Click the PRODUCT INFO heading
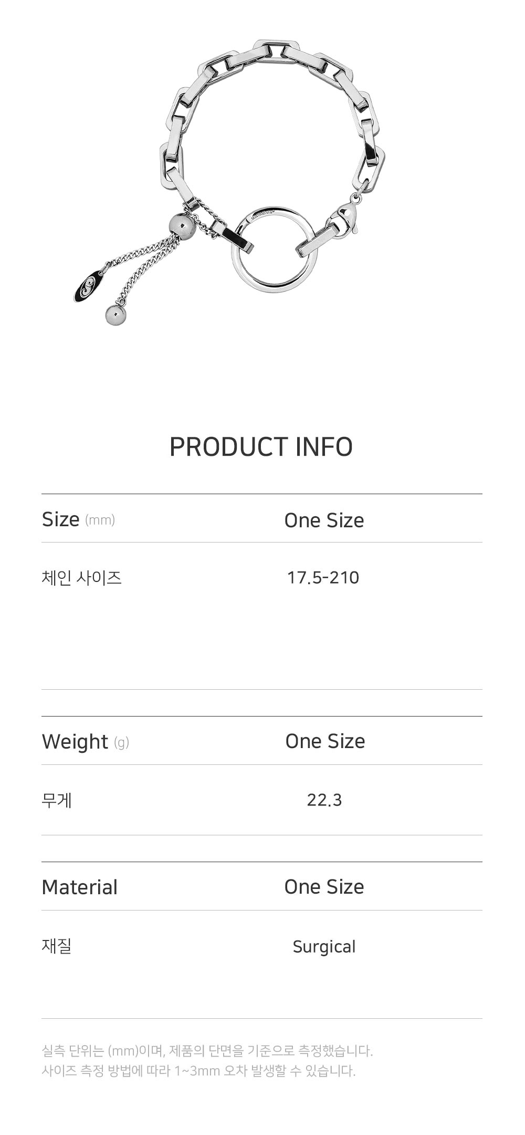The height and width of the screenshot is (1135, 525). 261,447
